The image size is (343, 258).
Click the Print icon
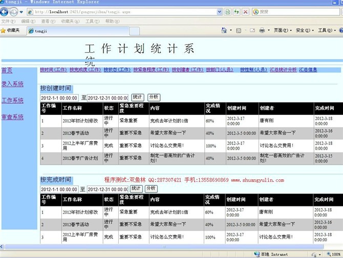tap(262, 30)
